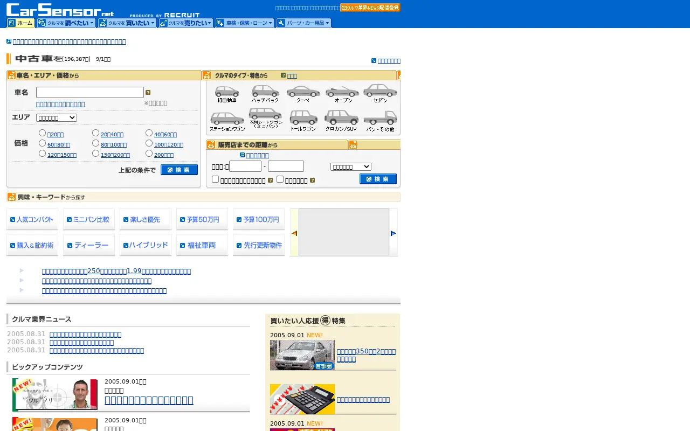Image resolution: width=690 pixels, height=431 pixels.
Task: Open the dropdown in the distance search panel
Action: [x=351, y=167]
